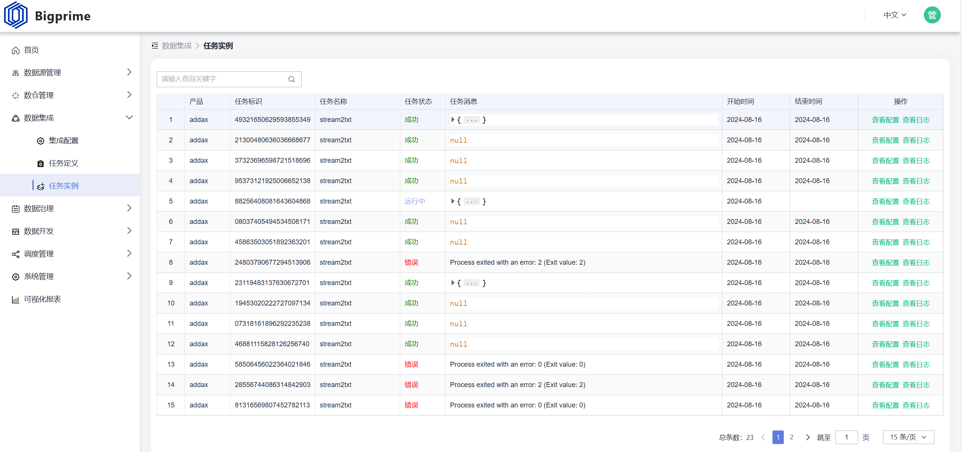Open the admin user avatar
The height and width of the screenshot is (452, 962).
pos(932,15)
